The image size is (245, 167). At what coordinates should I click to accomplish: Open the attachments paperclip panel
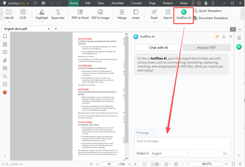coord(5,60)
